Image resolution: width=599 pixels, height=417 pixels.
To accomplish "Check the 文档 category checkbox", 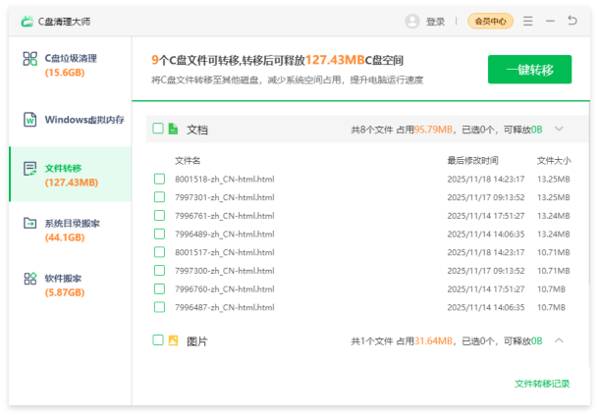I will point(156,129).
